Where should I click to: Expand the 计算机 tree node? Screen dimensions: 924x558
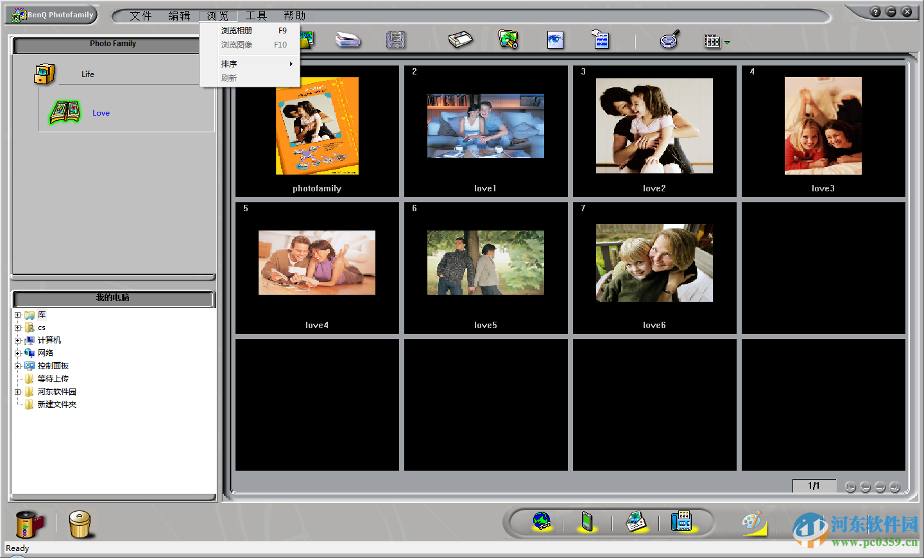(19, 340)
